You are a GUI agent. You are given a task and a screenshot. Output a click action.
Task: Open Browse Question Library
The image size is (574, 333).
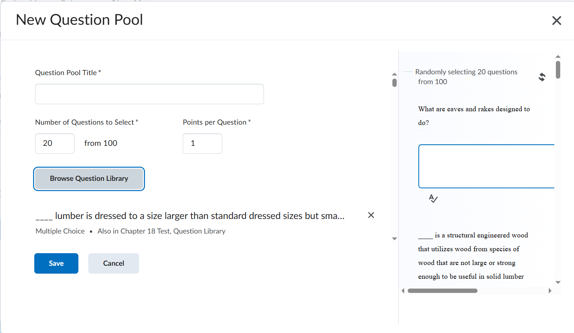click(89, 179)
